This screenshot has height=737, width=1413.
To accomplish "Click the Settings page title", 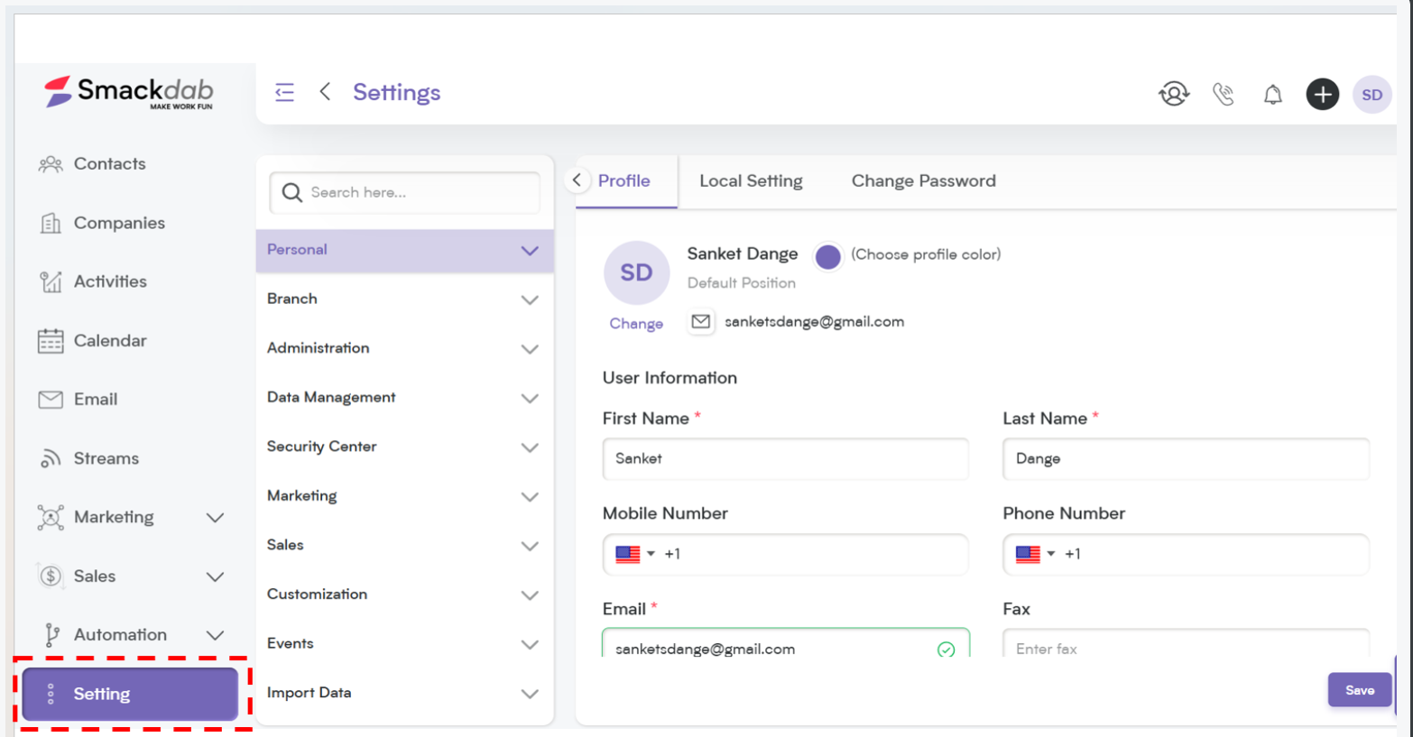I will pos(397,92).
